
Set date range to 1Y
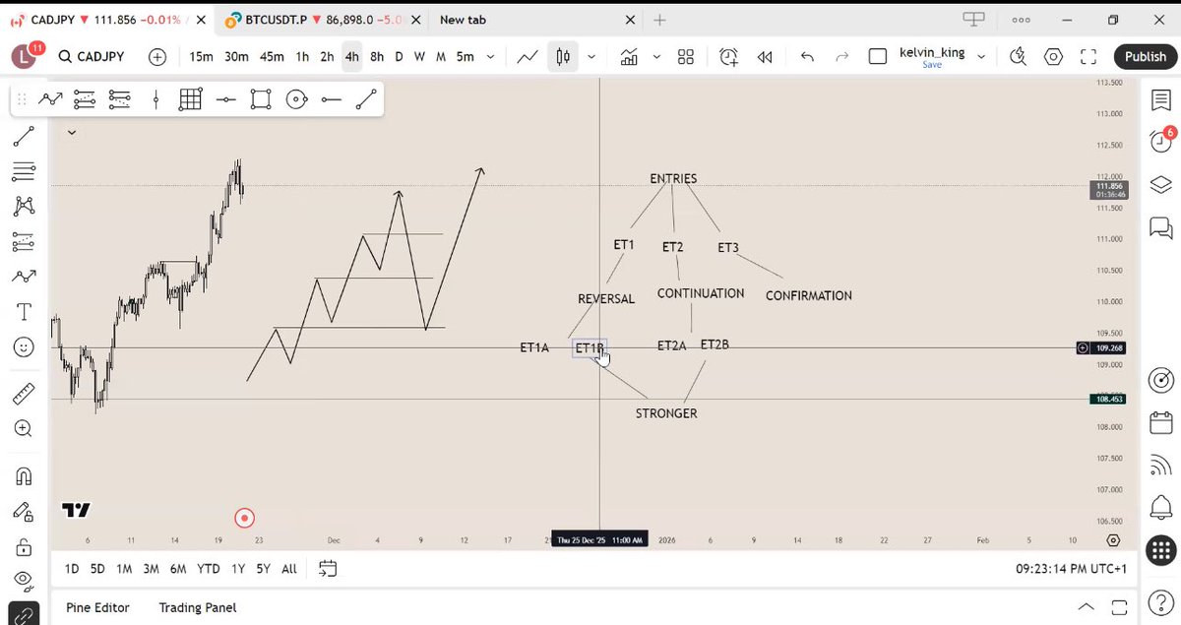pos(238,569)
